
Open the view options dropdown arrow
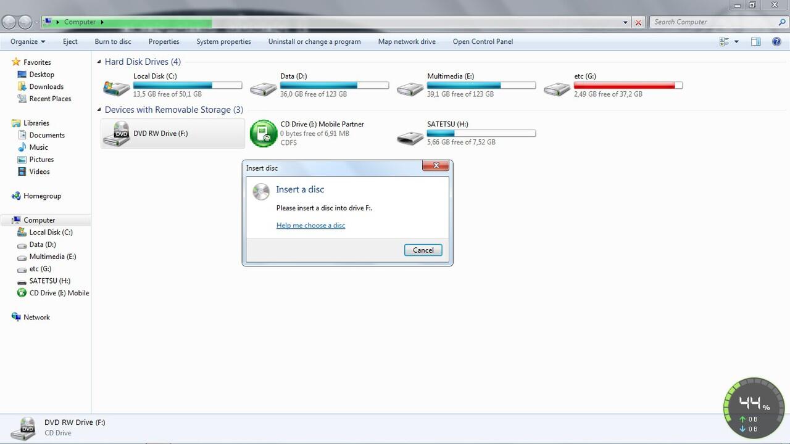(x=736, y=41)
